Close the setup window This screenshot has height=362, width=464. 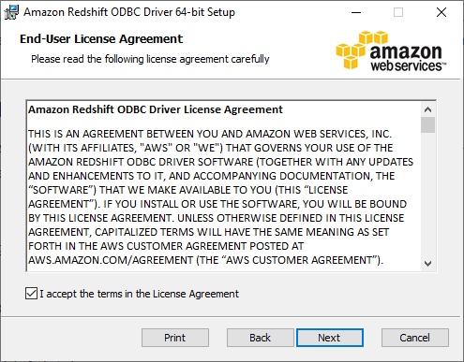point(442,12)
